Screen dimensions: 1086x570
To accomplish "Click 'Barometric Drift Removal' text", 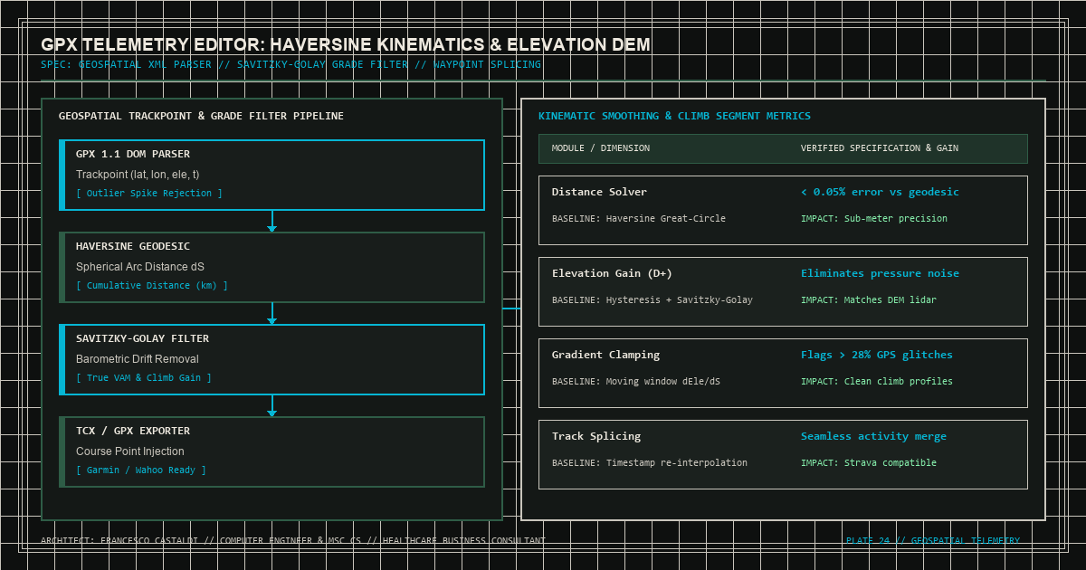I will [138, 359].
